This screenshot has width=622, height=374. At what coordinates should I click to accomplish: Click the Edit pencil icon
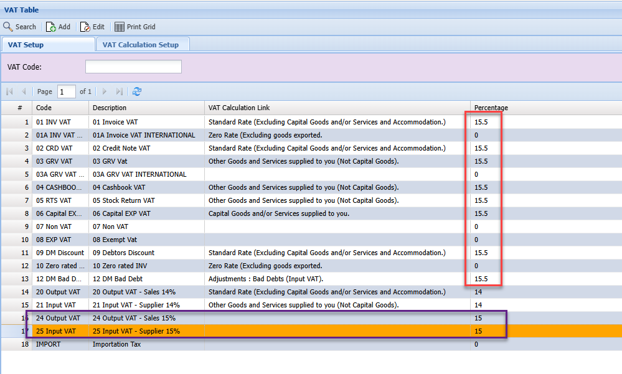(x=85, y=27)
